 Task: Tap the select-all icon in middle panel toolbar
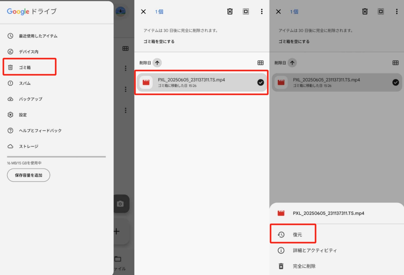click(x=246, y=12)
